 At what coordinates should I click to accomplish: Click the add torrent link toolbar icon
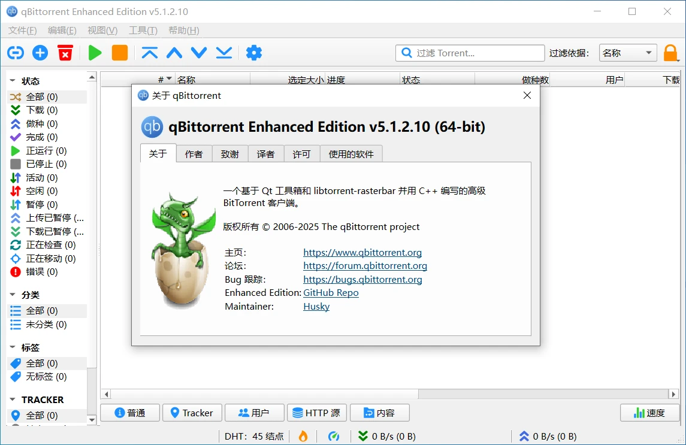click(16, 53)
